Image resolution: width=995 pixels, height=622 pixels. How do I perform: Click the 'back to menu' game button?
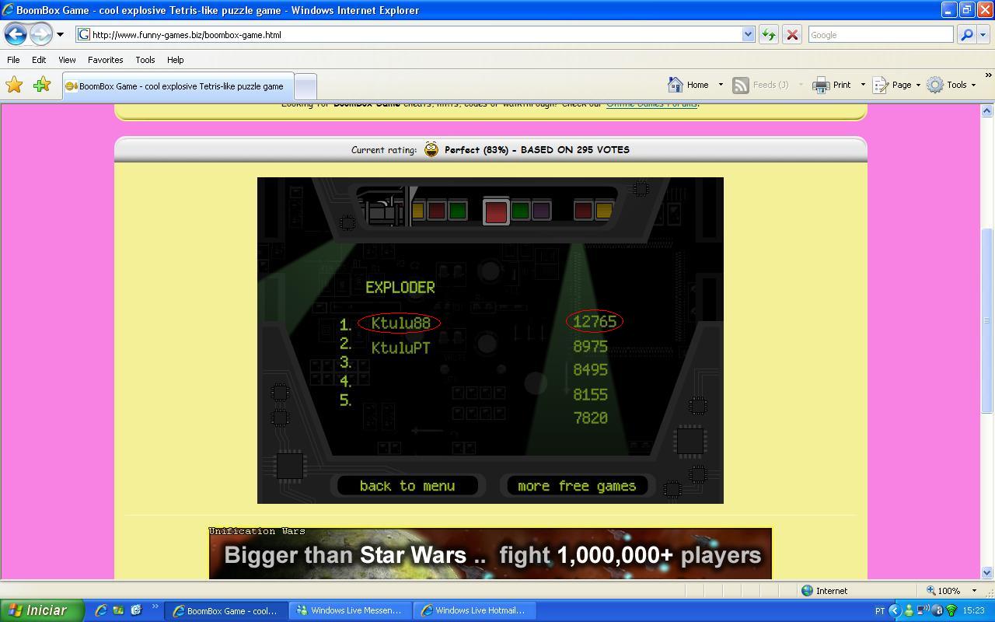(x=407, y=486)
